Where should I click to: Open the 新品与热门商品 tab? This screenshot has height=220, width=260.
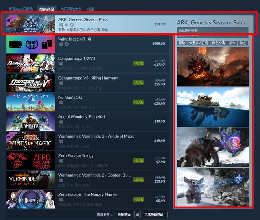click(x=21, y=9)
